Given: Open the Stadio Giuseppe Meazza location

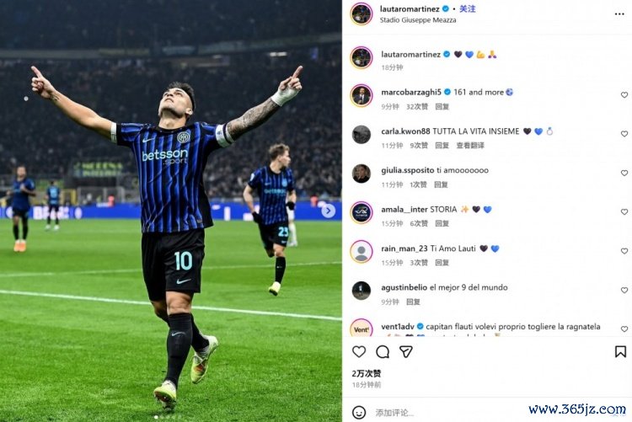Looking at the screenshot, I should 418,20.
